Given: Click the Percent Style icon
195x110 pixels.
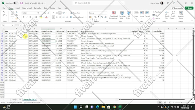Looking at the screenshot, I should click(x=95, y=17).
